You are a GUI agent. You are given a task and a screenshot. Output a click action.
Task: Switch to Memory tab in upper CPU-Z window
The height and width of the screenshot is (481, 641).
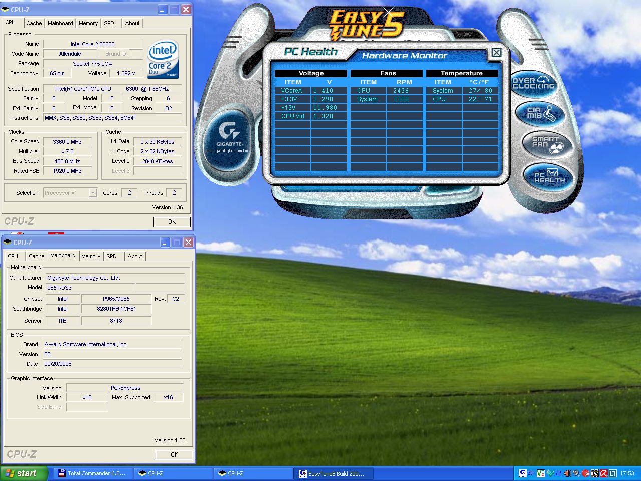(88, 23)
